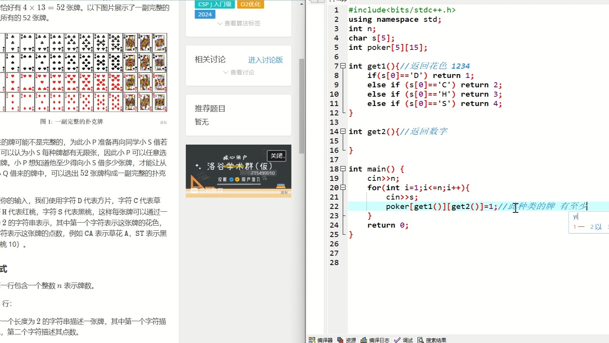Collapse the main function fold marker
Viewport: 609px width, 343px height.
[x=343, y=169]
